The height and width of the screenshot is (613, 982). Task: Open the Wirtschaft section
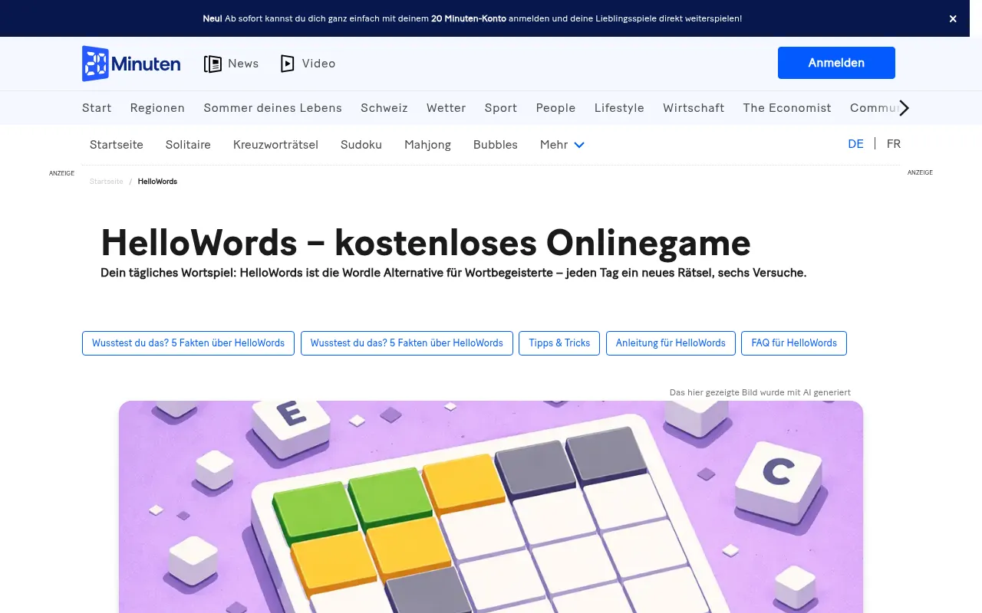tap(694, 108)
